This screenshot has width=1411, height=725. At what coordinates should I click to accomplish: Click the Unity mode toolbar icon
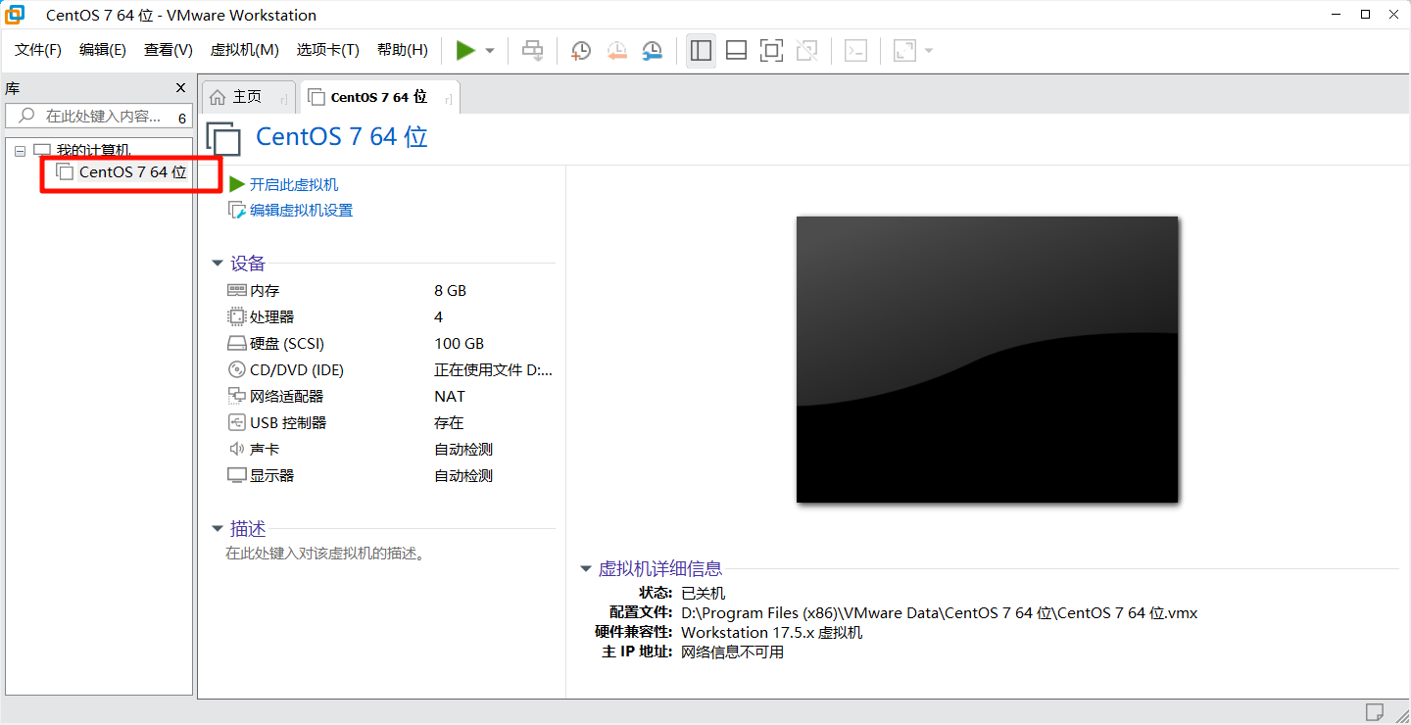806,51
